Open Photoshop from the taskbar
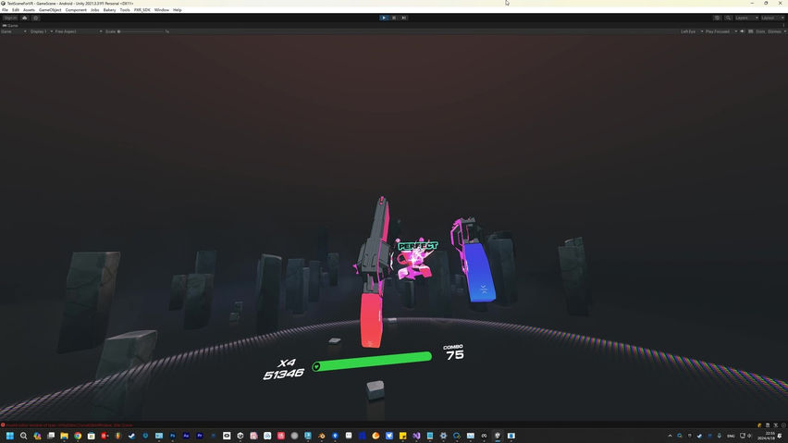 click(172, 436)
